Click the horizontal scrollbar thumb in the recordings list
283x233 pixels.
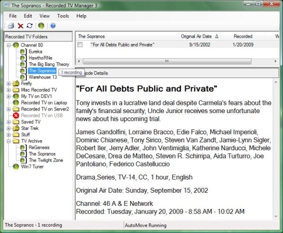pos(167,61)
